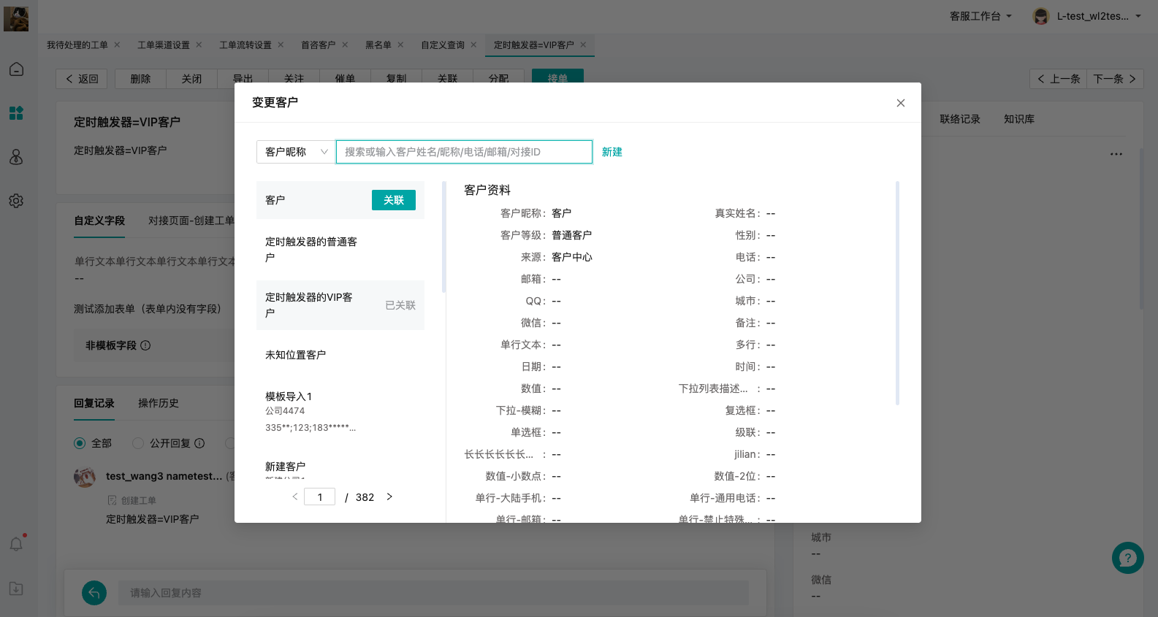Click the 新建 link in dialog
This screenshot has width=1158, height=617.
coord(612,152)
